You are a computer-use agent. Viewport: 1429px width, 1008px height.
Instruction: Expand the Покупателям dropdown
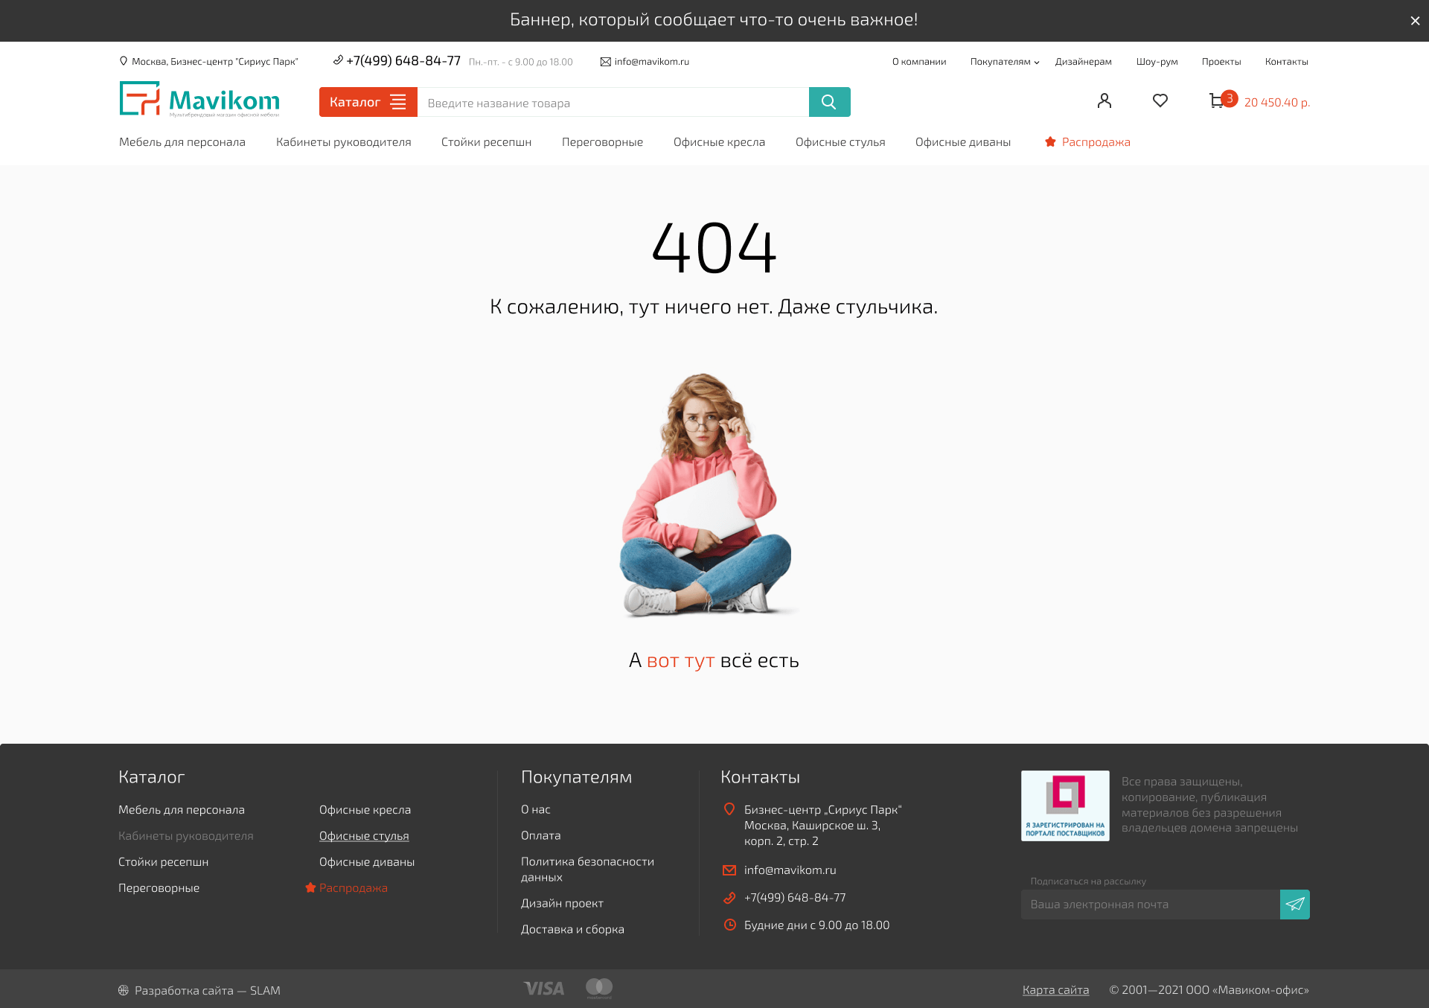(x=1004, y=62)
